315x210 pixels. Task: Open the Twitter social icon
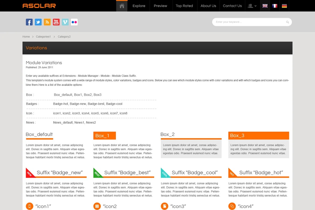pos(38,22)
